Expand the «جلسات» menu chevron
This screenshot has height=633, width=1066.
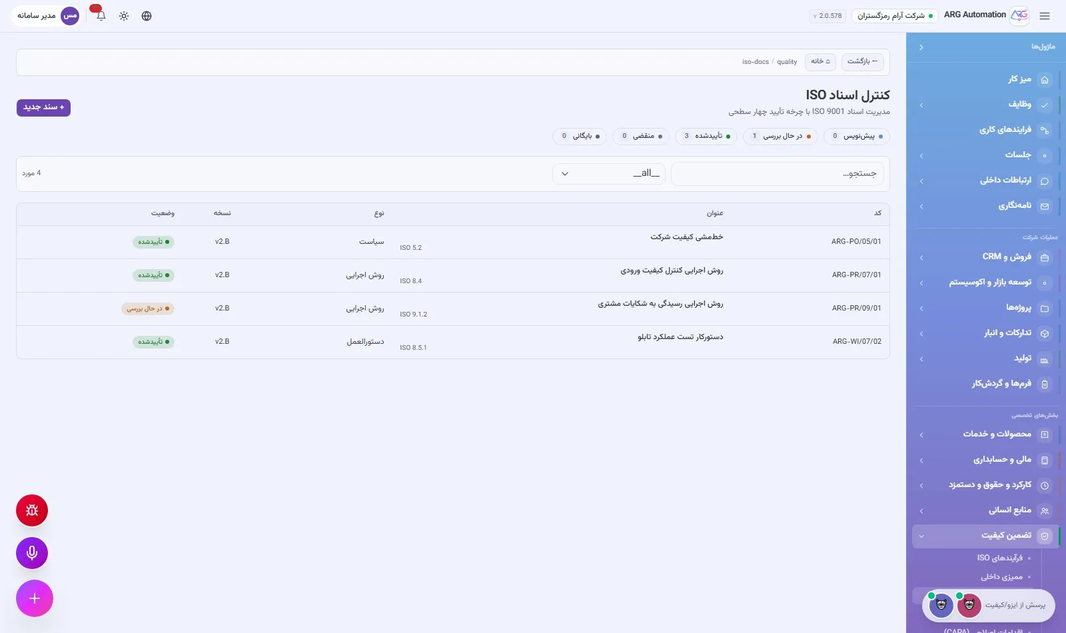921,156
